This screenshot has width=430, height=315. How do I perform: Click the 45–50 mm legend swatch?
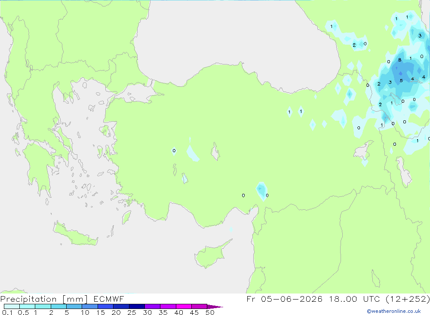[x=199, y=306]
